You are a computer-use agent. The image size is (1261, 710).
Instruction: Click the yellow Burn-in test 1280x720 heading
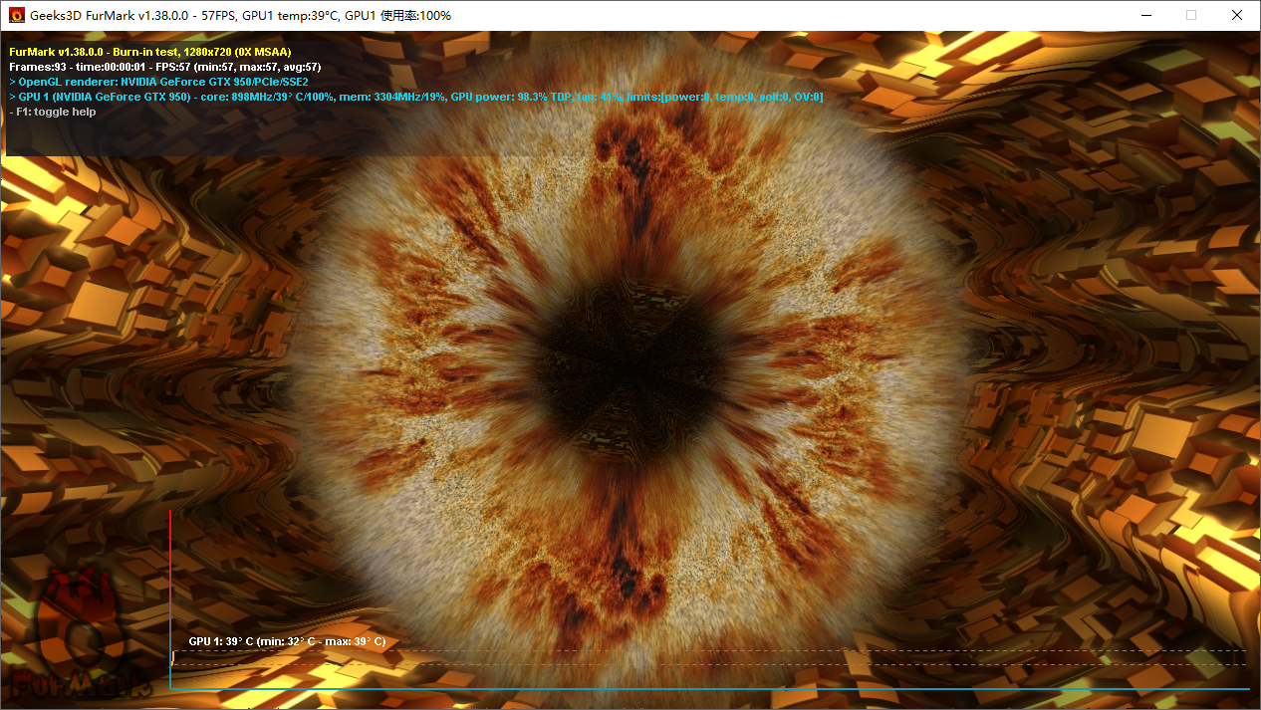(x=149, y=52)
